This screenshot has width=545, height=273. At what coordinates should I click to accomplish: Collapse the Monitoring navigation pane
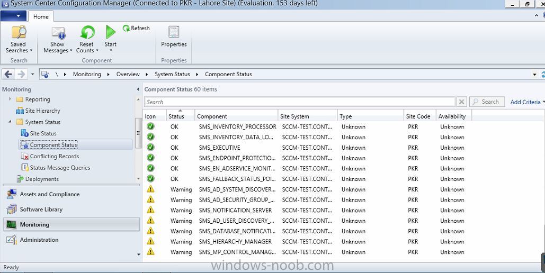click(138, 89)
